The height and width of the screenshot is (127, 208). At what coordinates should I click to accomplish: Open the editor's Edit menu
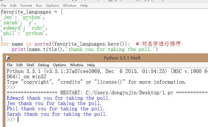click(13, 6)
